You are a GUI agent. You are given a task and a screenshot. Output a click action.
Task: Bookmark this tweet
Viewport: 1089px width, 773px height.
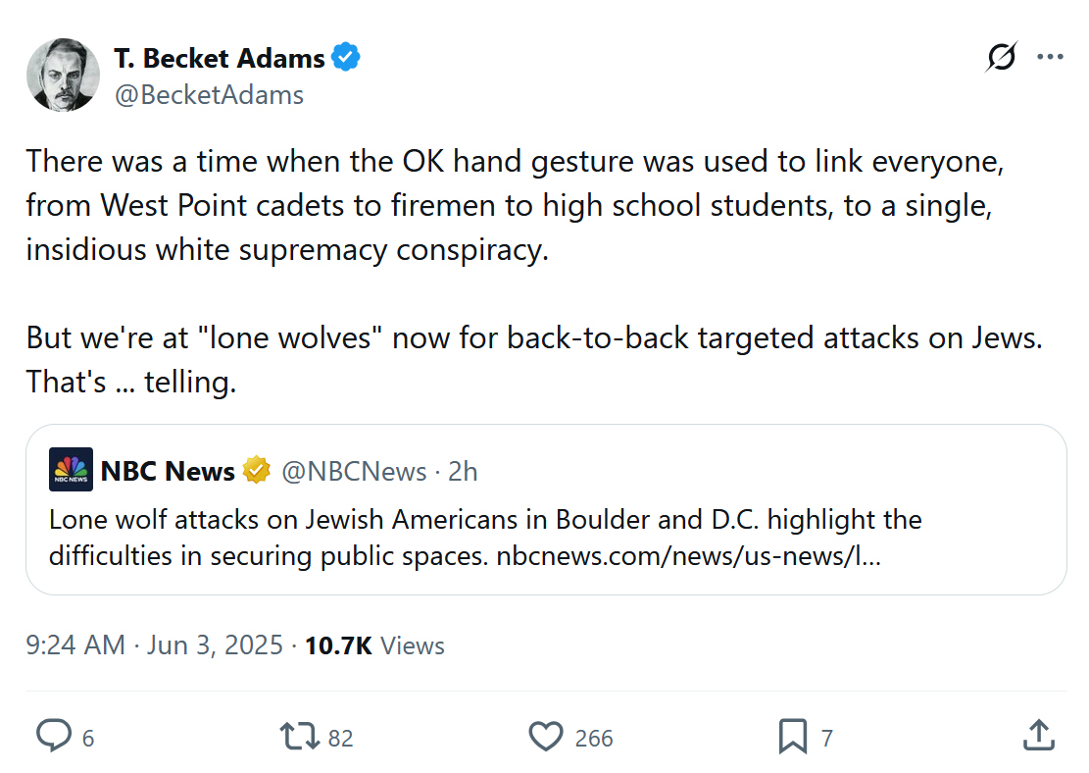tap(792, 736)
